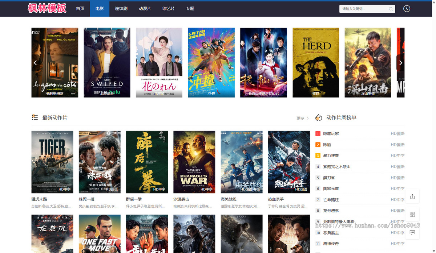The height and width of the screenshot is (253, 436).
Task: Open the 深山狙击 carousel poster
Action: (368, 63)
